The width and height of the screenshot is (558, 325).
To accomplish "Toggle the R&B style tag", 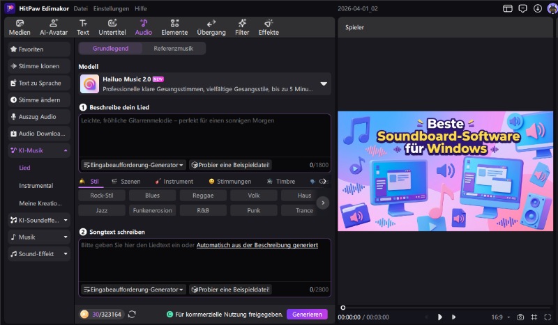I will [x=203, y=210].
